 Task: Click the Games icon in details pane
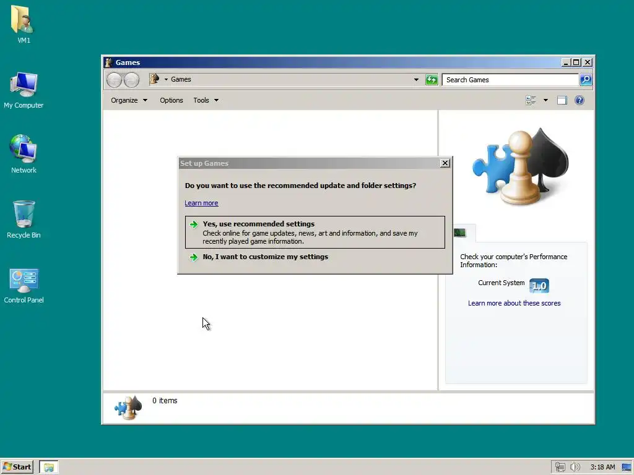[128, 408]
